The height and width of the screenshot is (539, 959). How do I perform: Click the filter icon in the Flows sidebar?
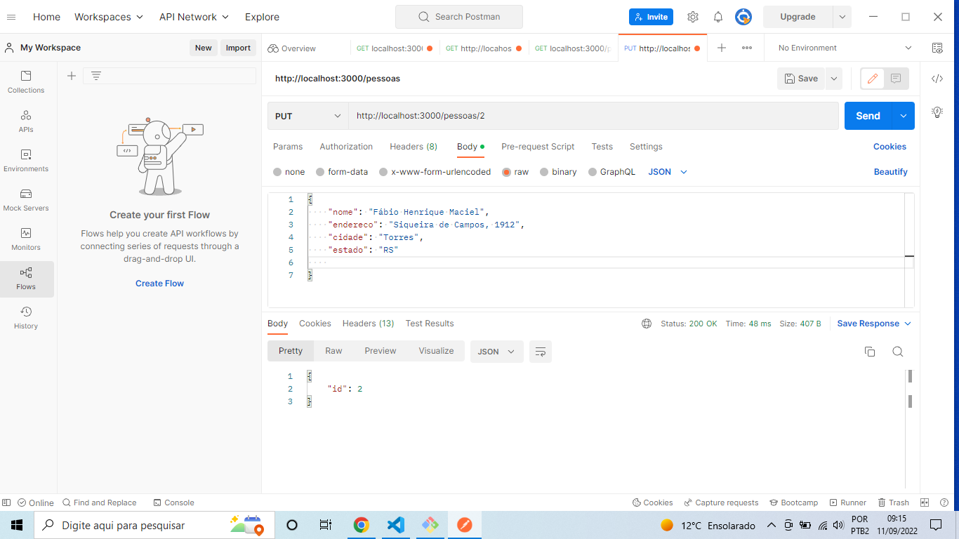[96, 76]
